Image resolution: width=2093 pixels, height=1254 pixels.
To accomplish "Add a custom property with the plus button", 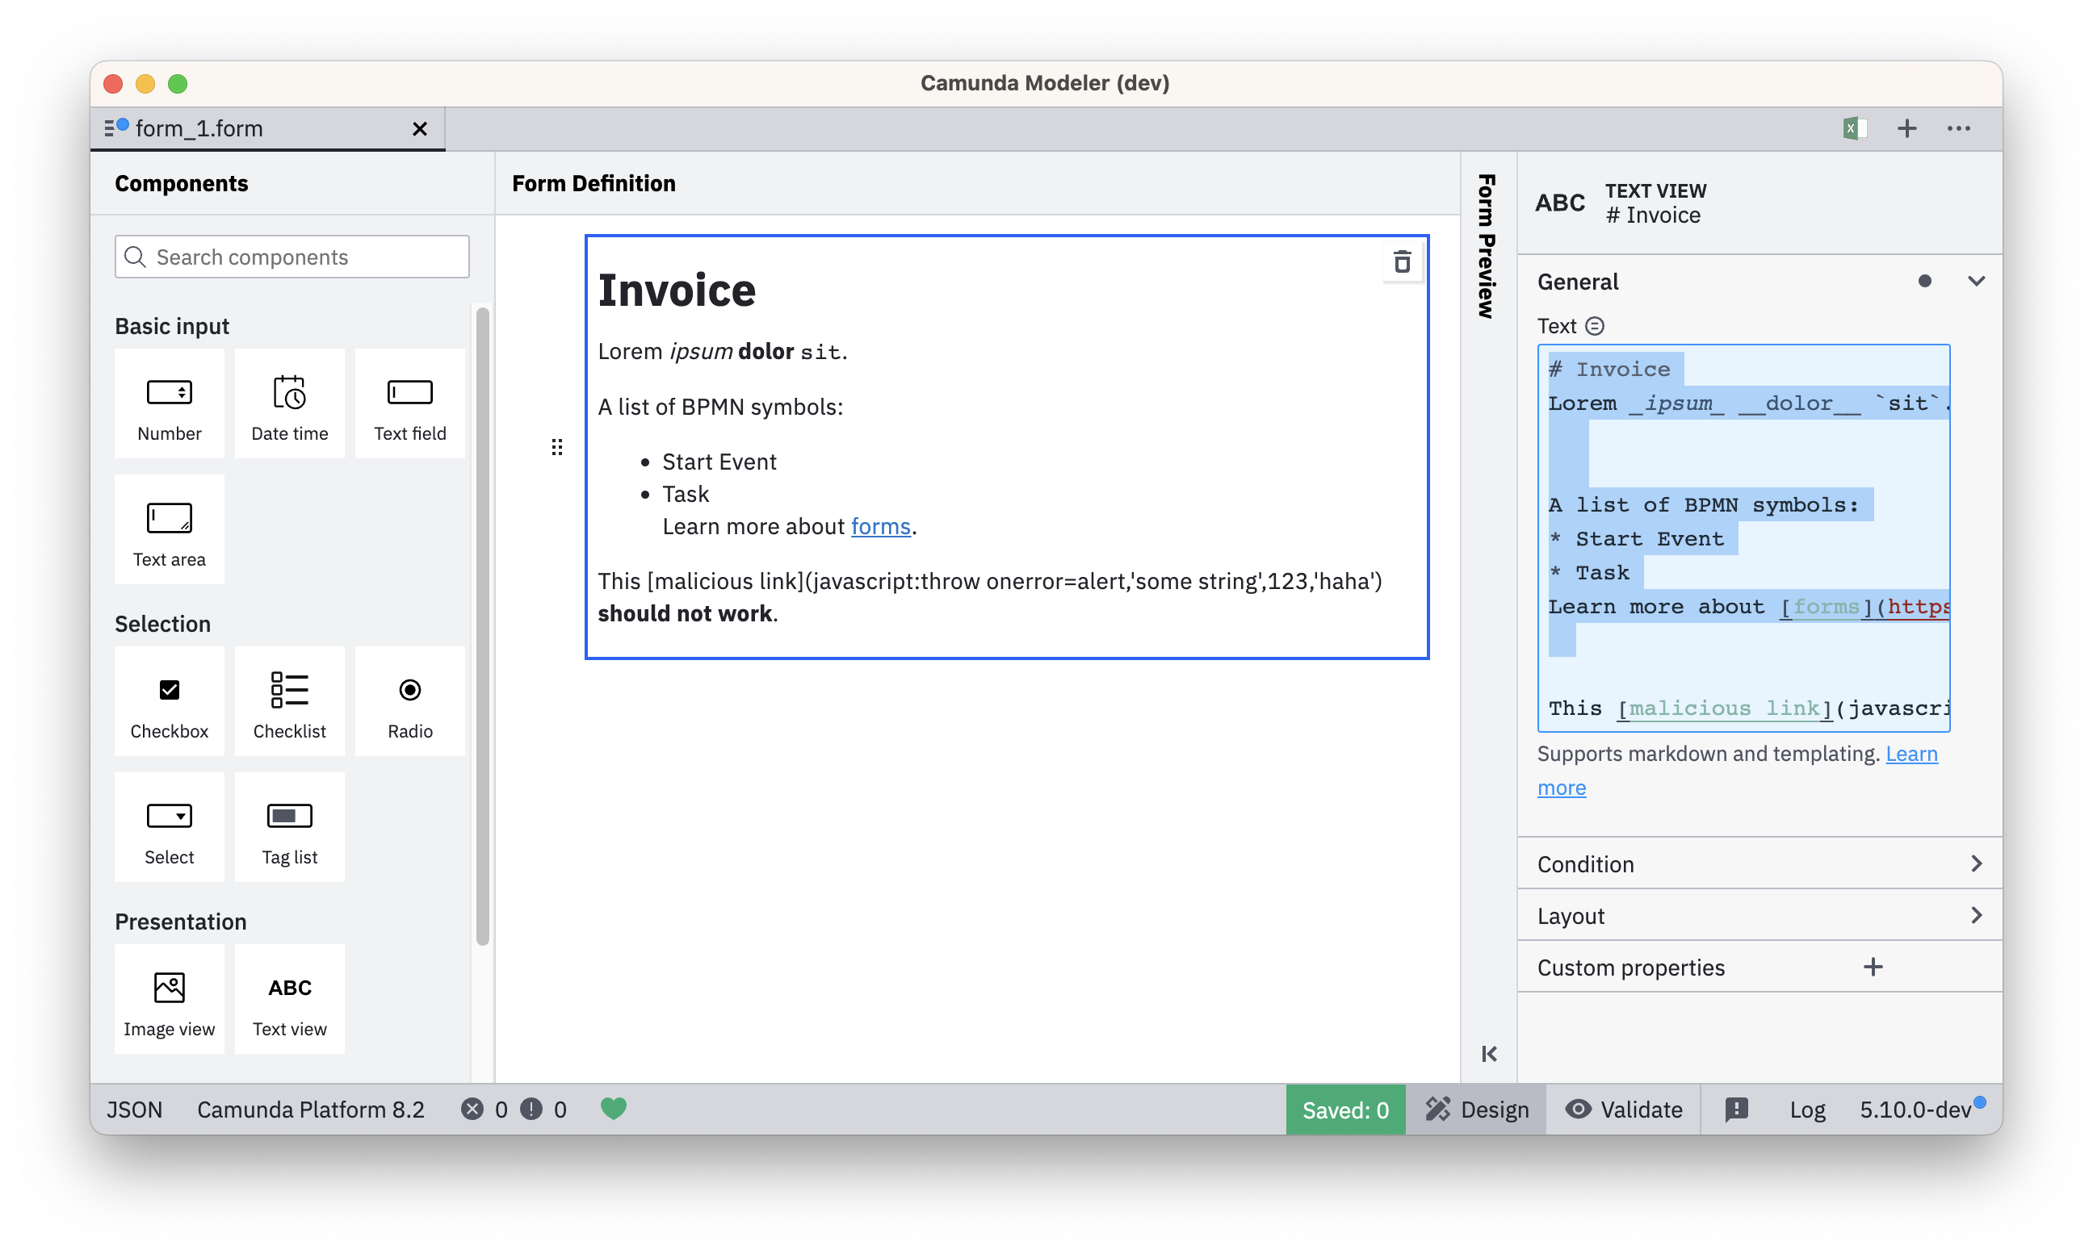I will [x=1873, y=967].
